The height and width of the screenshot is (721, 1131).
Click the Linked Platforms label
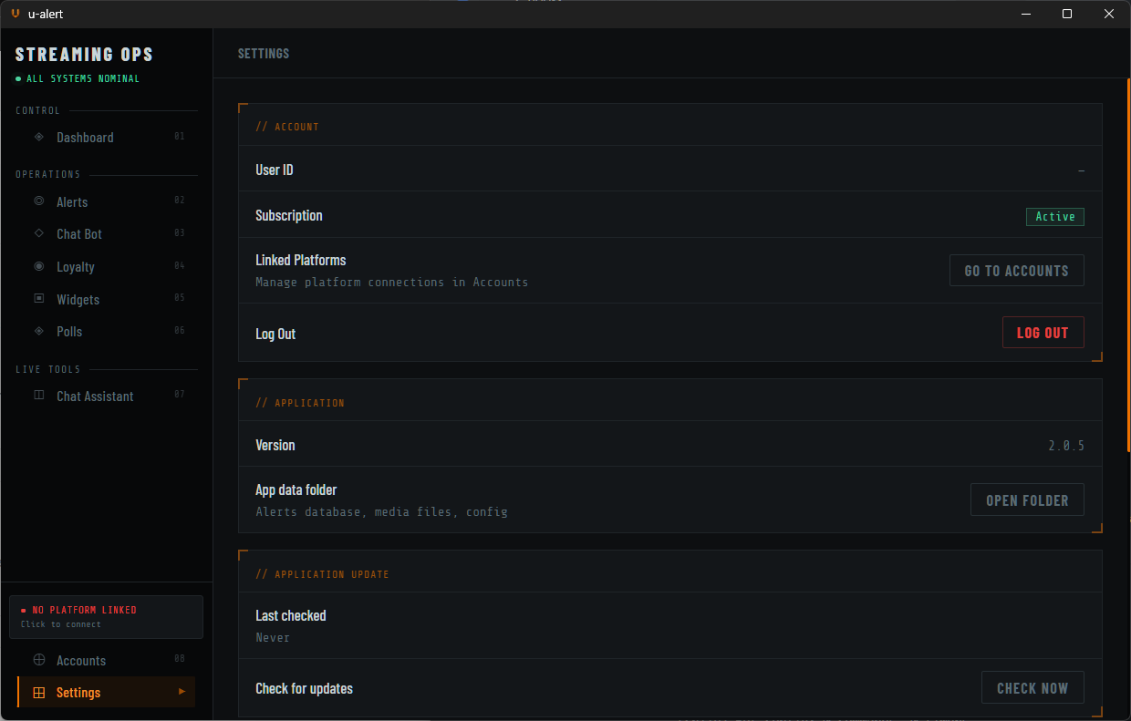[x=301, y=260]
